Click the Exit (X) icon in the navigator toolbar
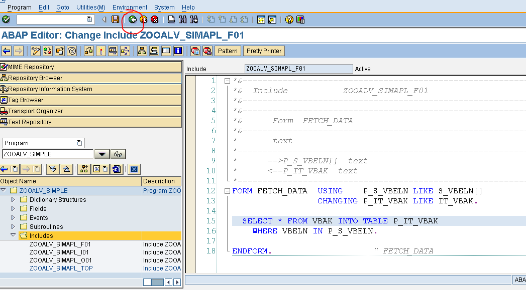The height and width of the screenshot is (290, 526). tap(134, 169)
